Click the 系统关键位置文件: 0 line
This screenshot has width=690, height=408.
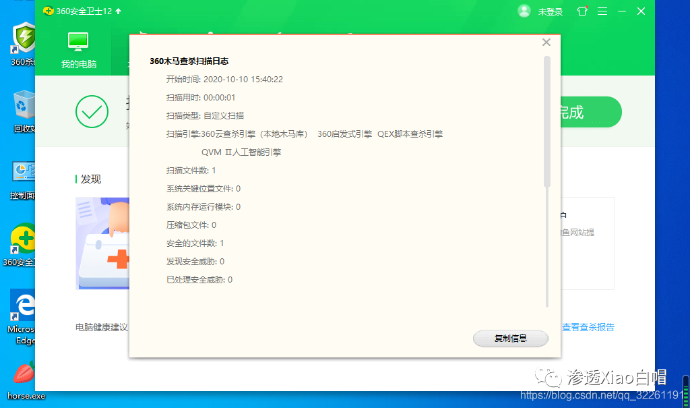coord(203,189)
